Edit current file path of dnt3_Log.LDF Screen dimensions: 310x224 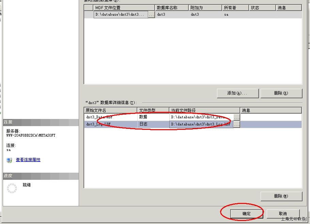point(201,124)
